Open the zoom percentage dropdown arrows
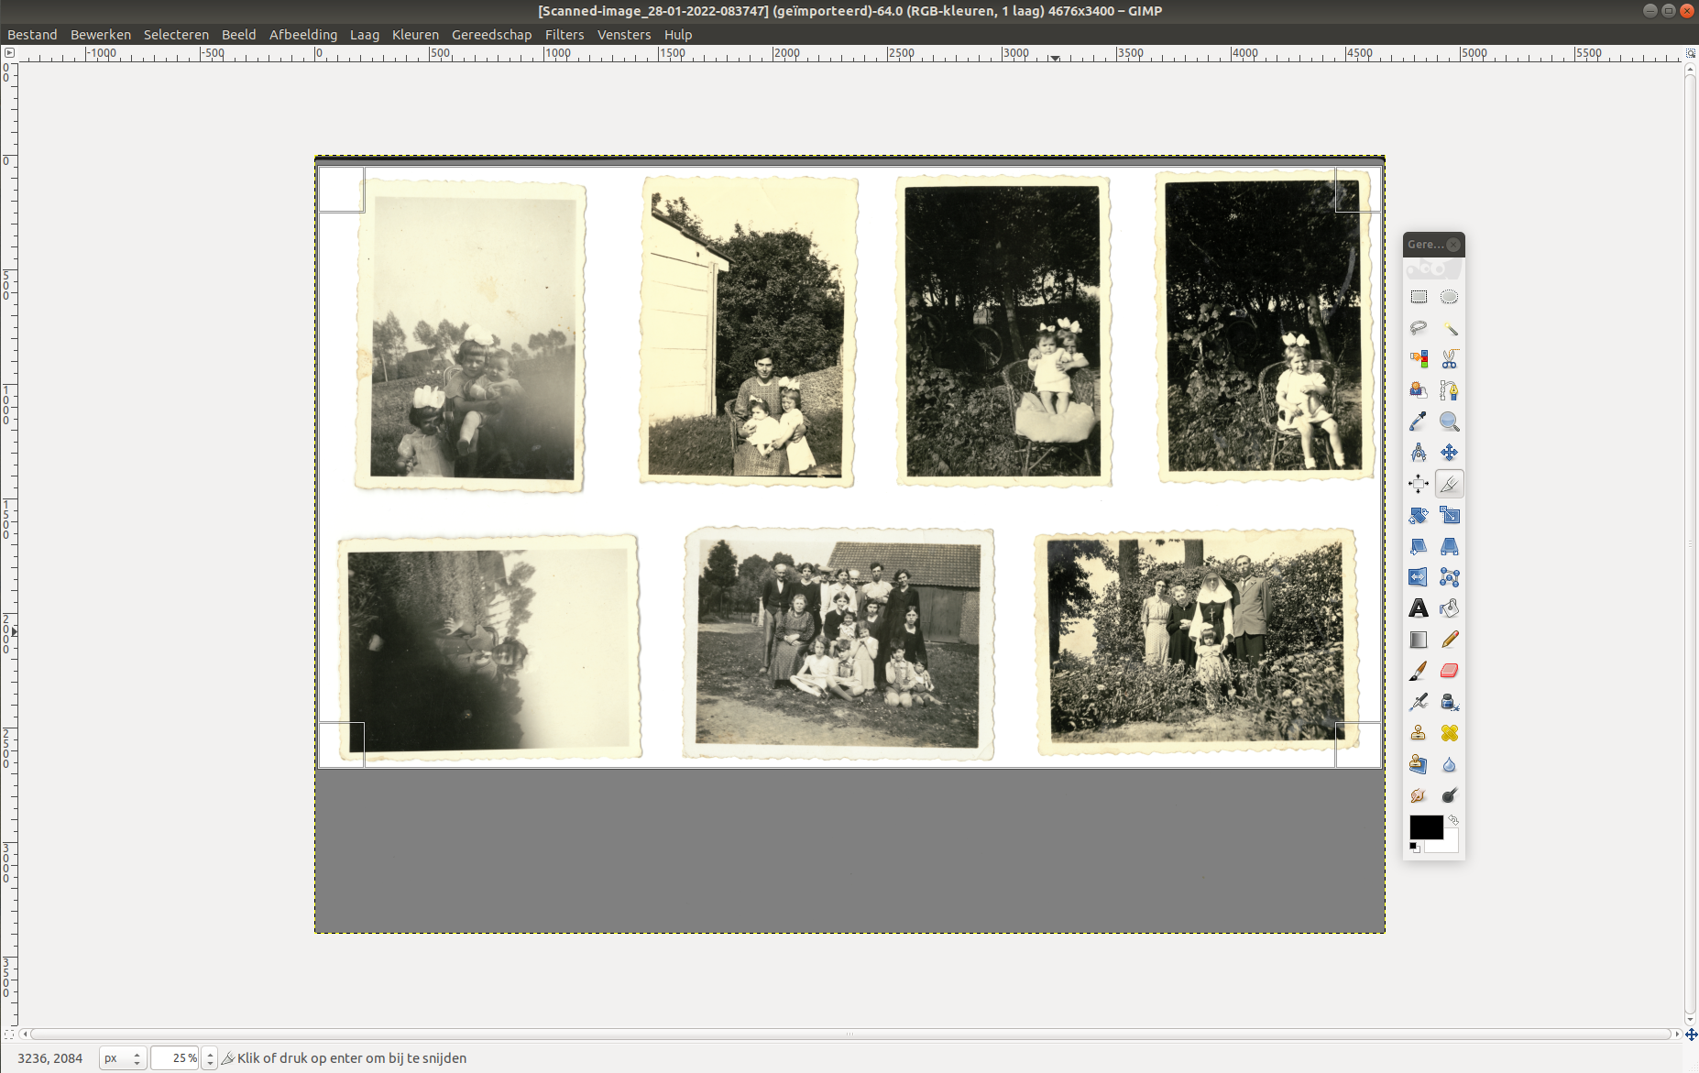This screenshot has width=1699, height=1073. click(210, 1058)
